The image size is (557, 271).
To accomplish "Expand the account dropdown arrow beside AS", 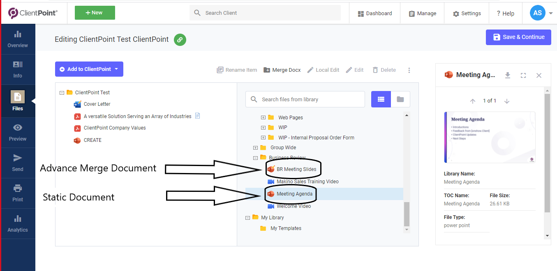I will pos(551,13).
